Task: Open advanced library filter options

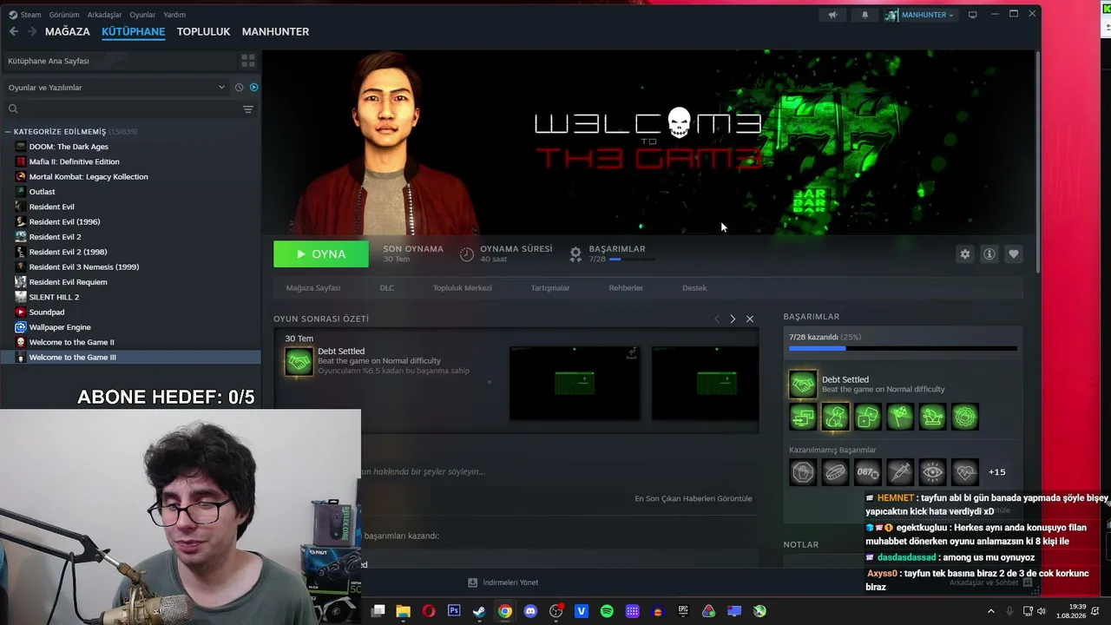Action: click(248, 109)
